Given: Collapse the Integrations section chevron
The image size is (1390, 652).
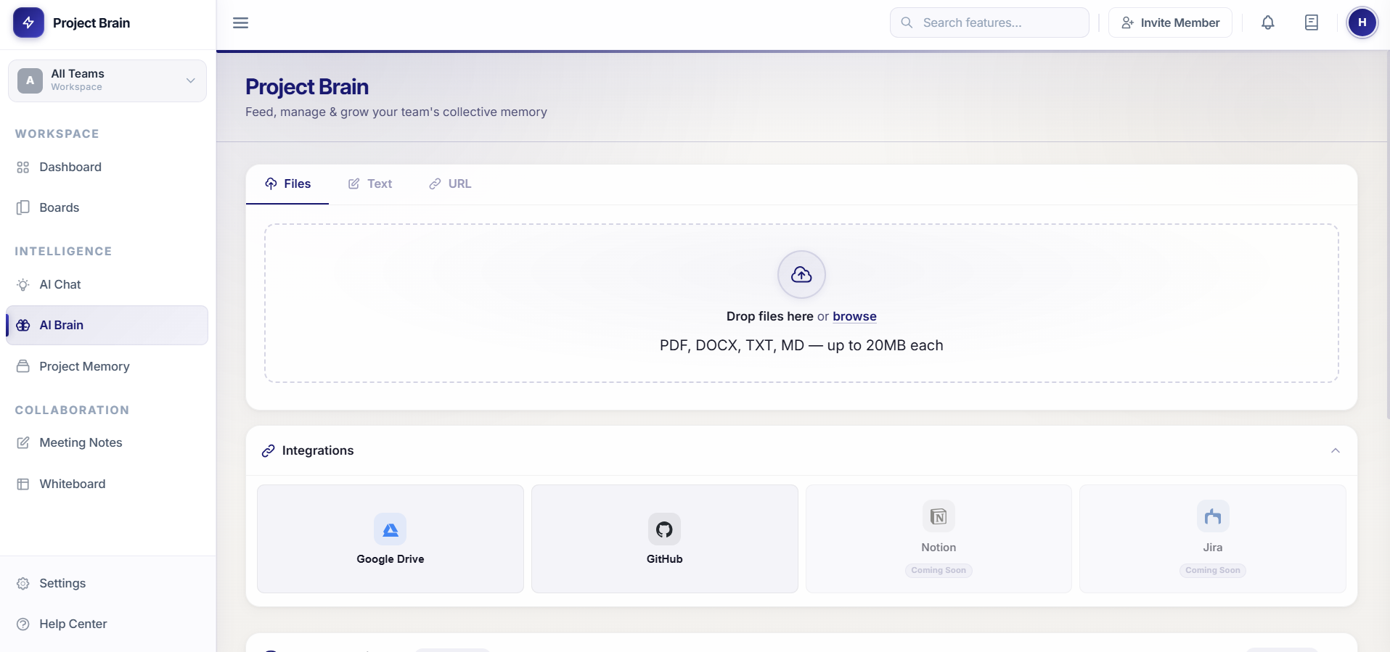Looking at the screenshot, I should 1335,450.
